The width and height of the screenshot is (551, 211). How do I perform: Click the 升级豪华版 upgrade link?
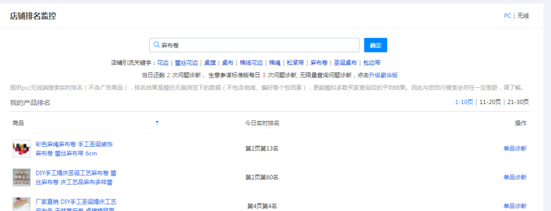tap(383, 75)
